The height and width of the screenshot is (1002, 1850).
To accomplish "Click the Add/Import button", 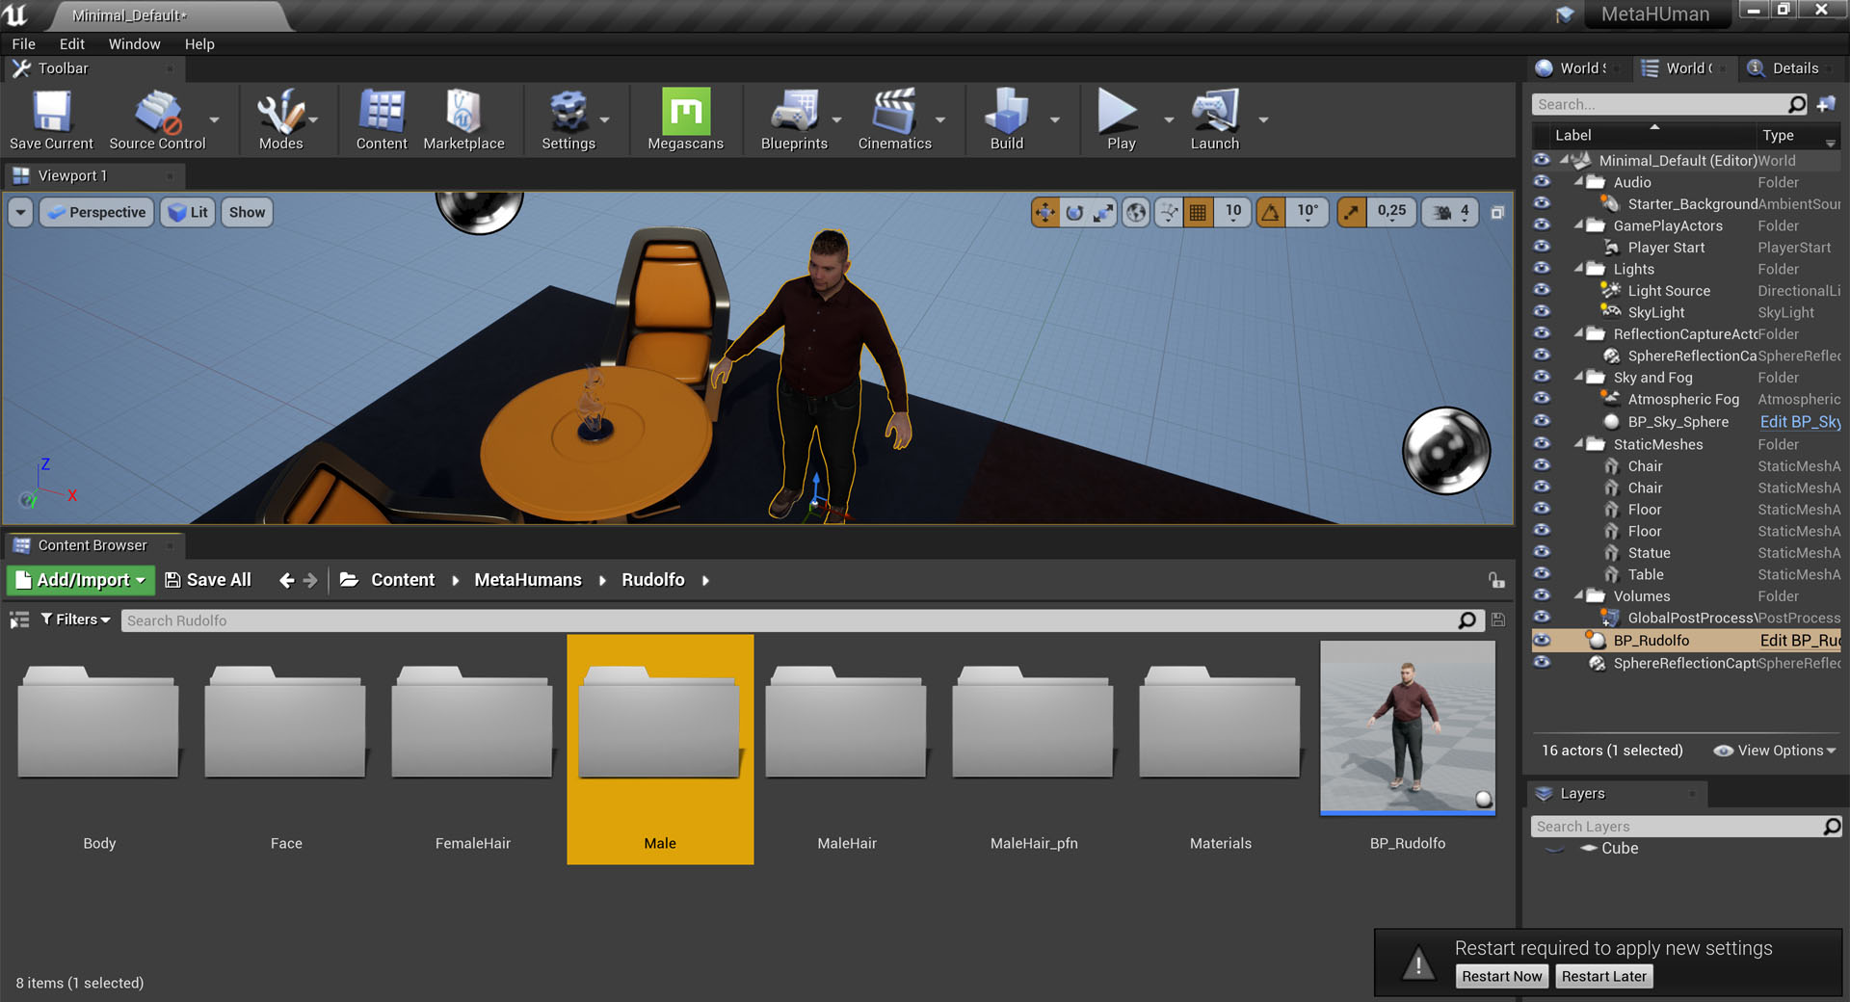I will tap(81, 580).
